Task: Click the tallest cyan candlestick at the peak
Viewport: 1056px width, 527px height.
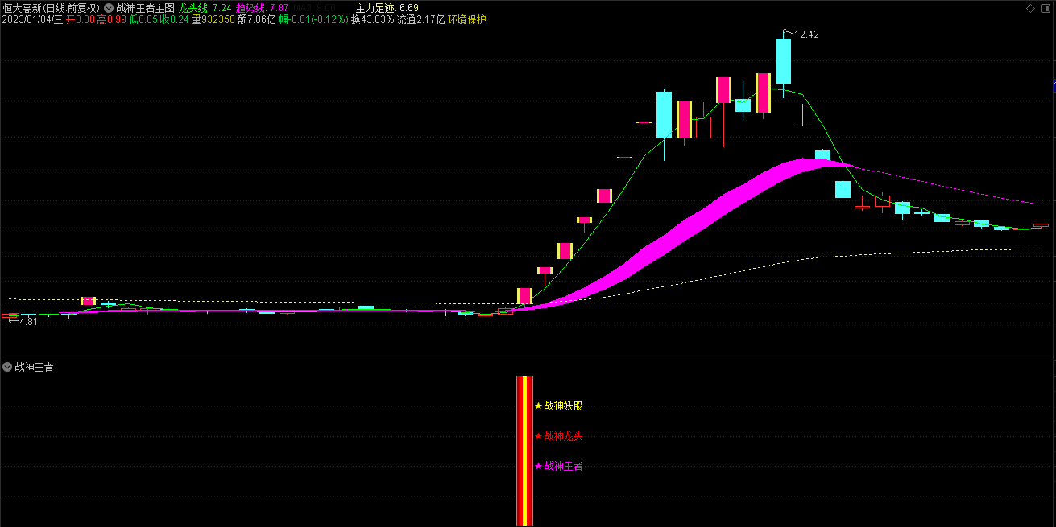Action: click(783, 61)
